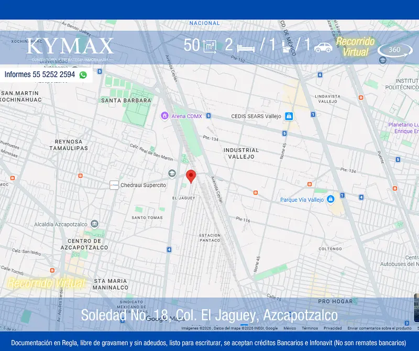Image resolution: width=419 pixels, height=351 pixels.
Task: Click the bus station icon below CEDIS SEARS
Action: click(x=284, y=133)
